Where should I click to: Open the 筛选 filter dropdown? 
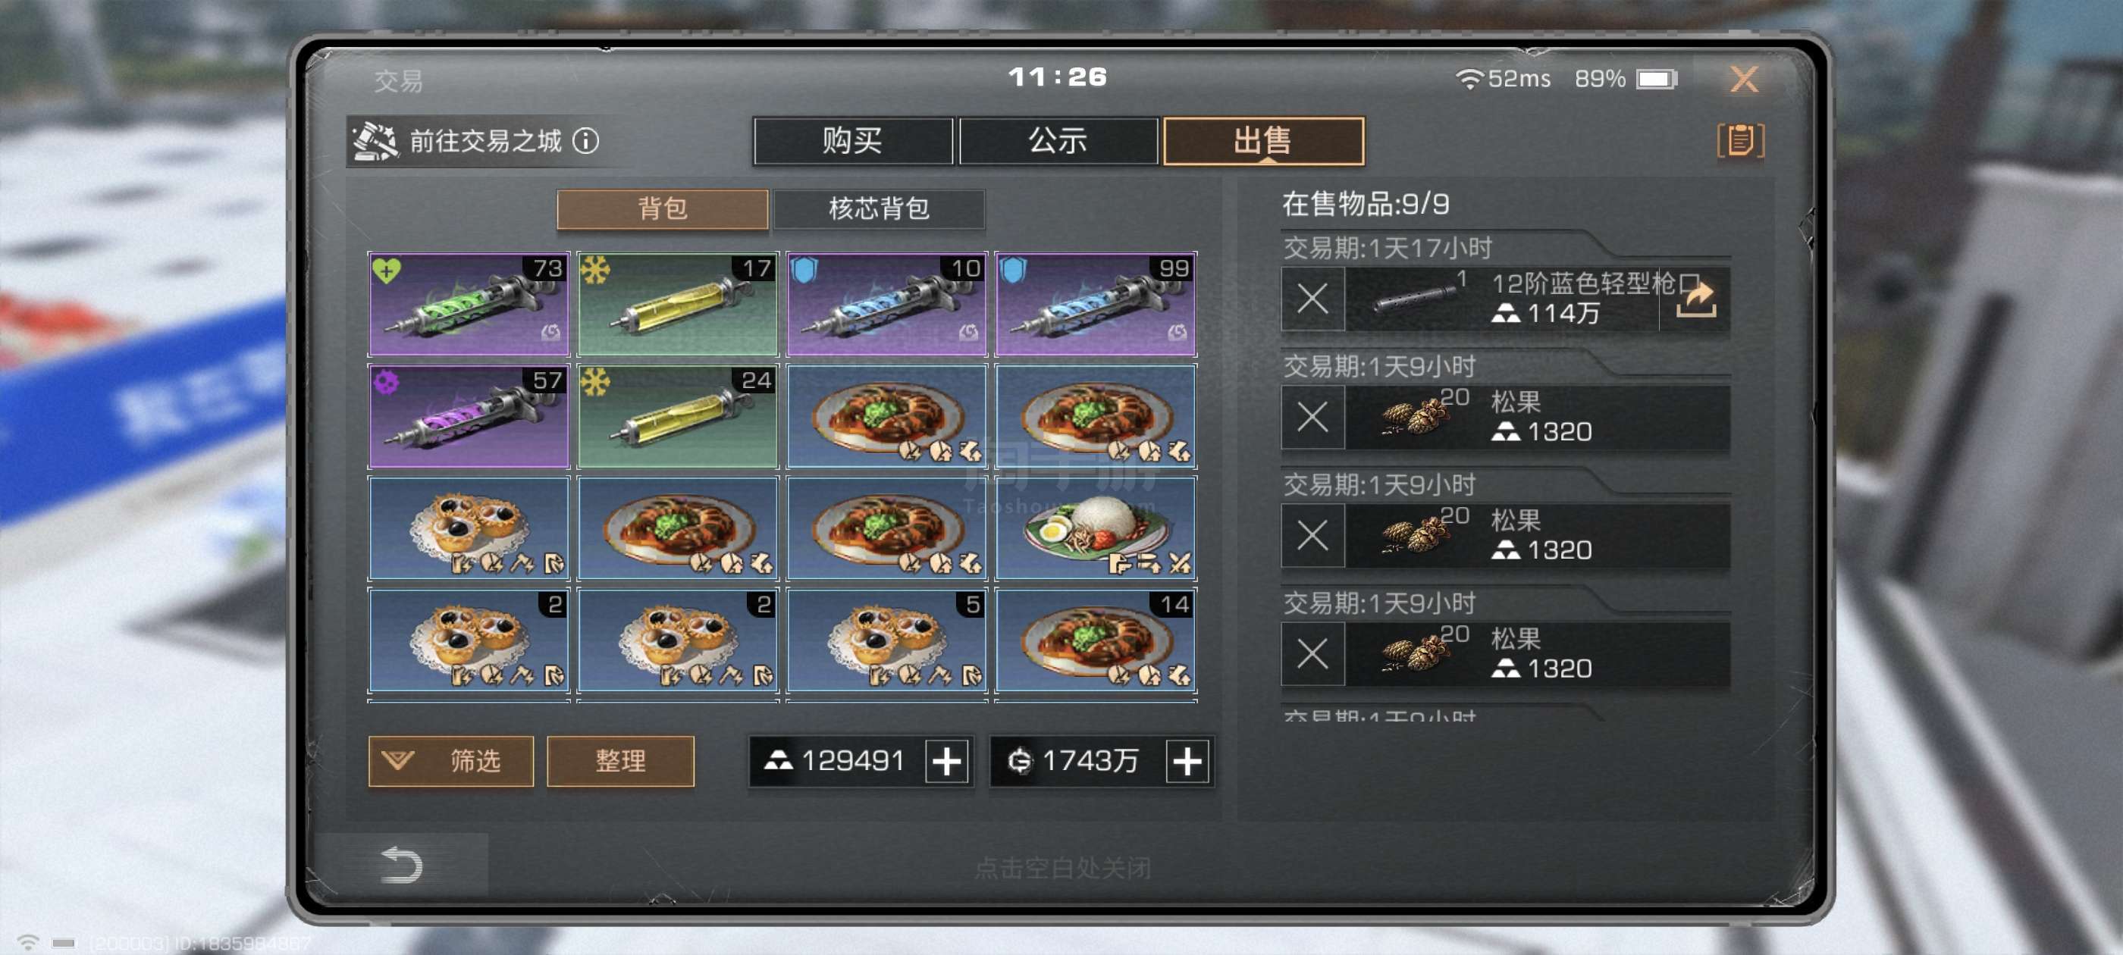[x=451, y=760]
